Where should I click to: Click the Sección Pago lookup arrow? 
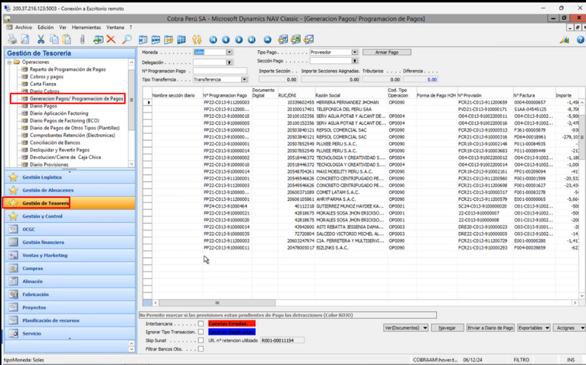click(x=355, y=61)
